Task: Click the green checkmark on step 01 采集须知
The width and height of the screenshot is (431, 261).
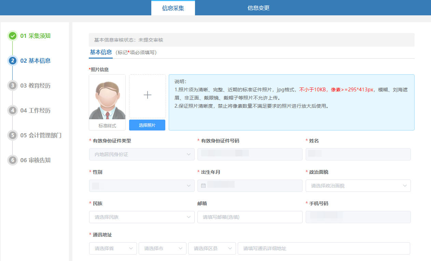Action: (x=12, y=36)
